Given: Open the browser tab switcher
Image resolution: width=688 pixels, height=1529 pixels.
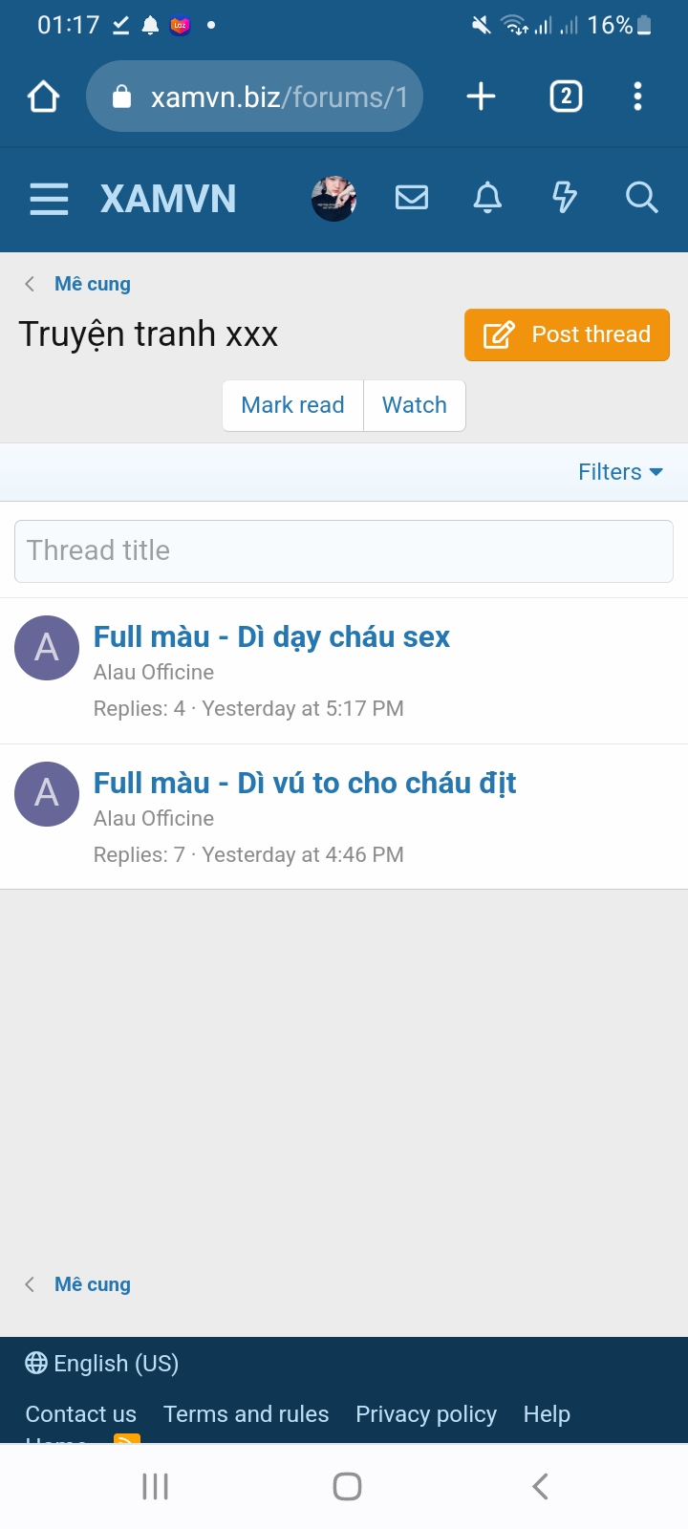Looking at the screenshot, I should (566, 97).
